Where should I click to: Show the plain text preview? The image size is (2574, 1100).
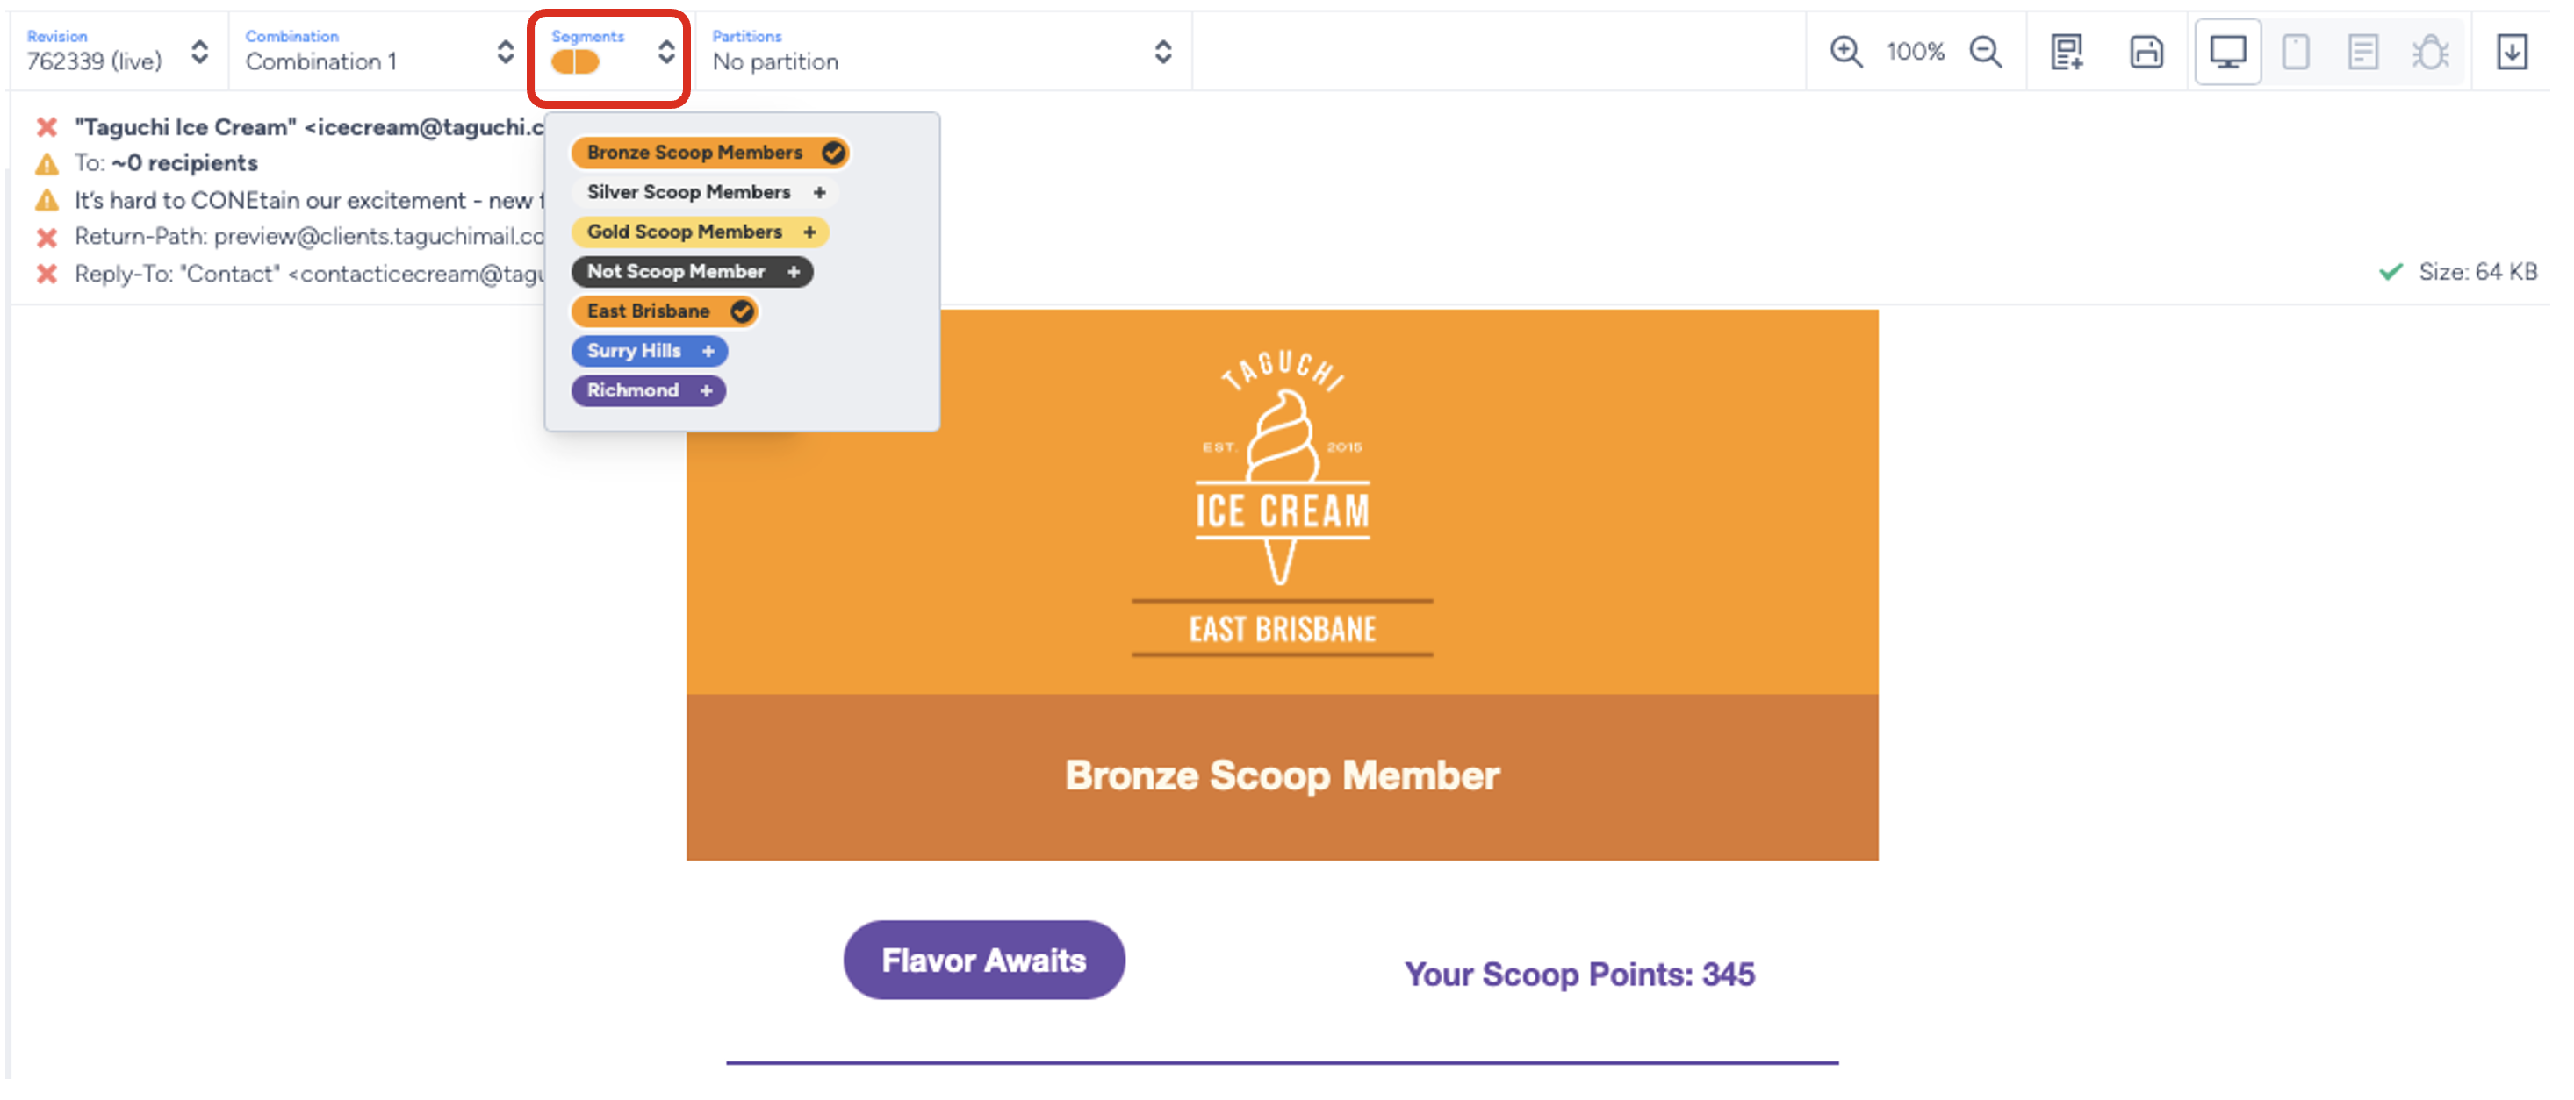(2362, 52)
